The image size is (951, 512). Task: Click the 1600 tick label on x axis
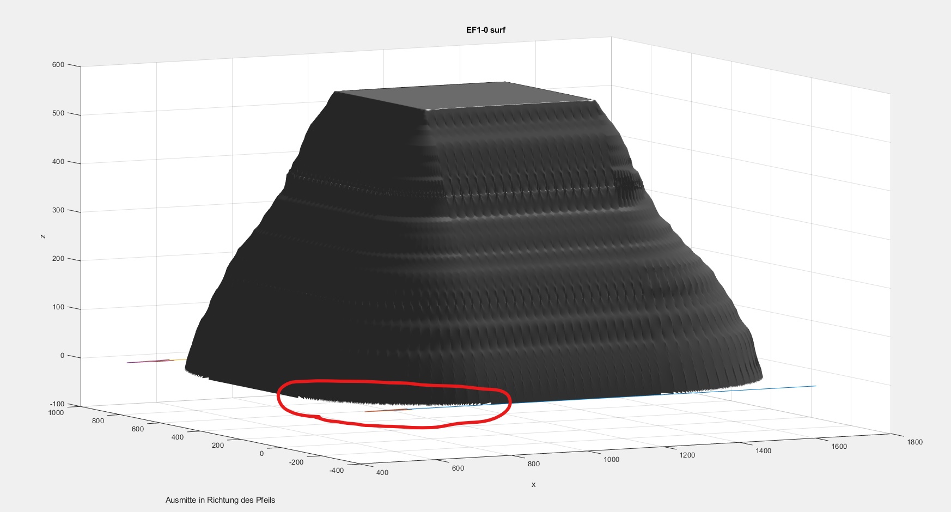[x=839, y=447]
